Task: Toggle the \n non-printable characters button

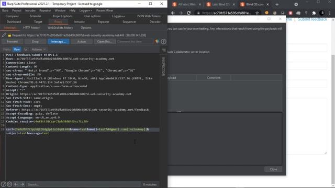Action: [x=26, y=49]
